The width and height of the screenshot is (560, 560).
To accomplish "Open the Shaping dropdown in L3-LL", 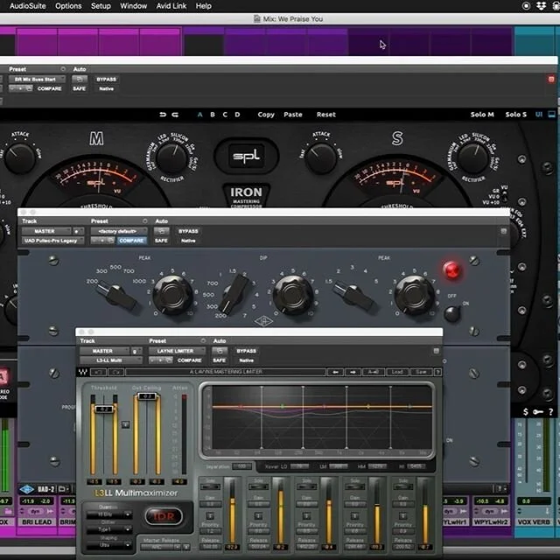I will click(108, 545).
